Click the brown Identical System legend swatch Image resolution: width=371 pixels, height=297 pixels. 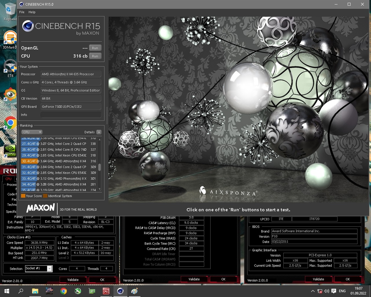click(45, 196)
